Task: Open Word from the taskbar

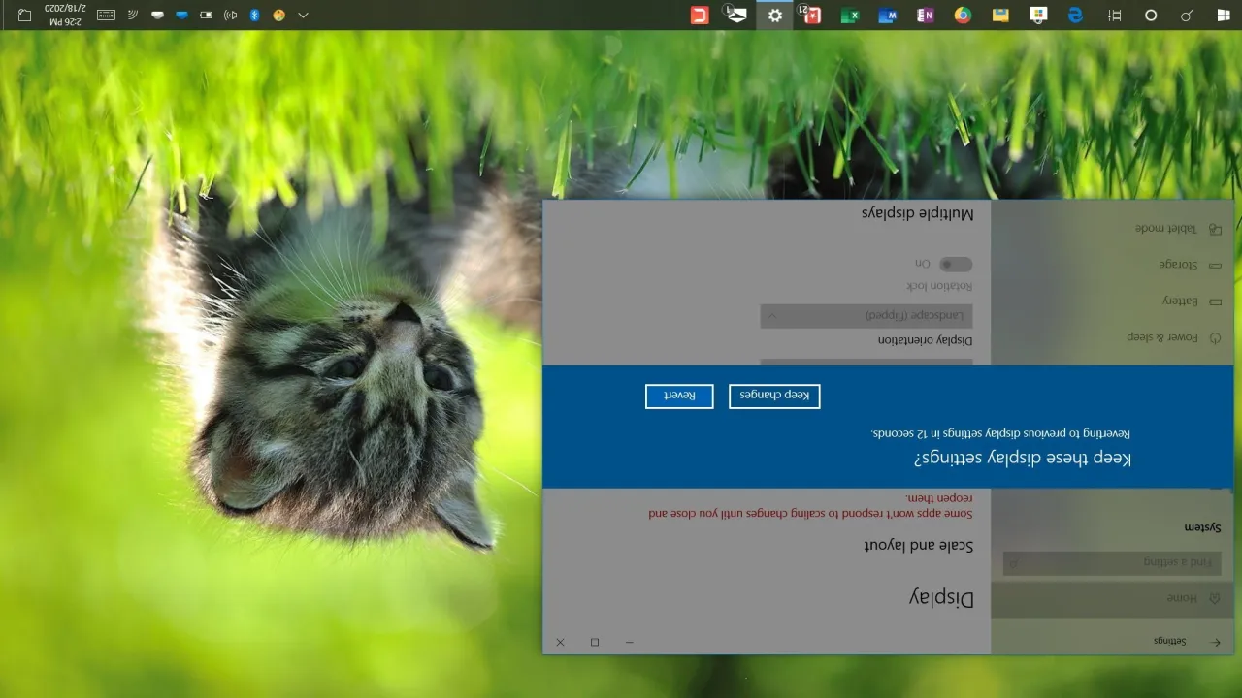Action: tap(887, 16)
